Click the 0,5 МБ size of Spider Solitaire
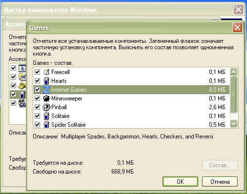 (x=217, y=125)
